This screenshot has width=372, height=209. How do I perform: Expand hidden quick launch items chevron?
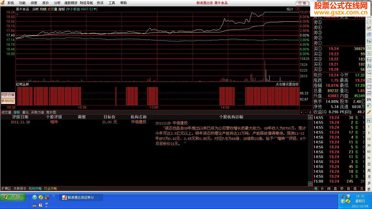coord(54,196)
